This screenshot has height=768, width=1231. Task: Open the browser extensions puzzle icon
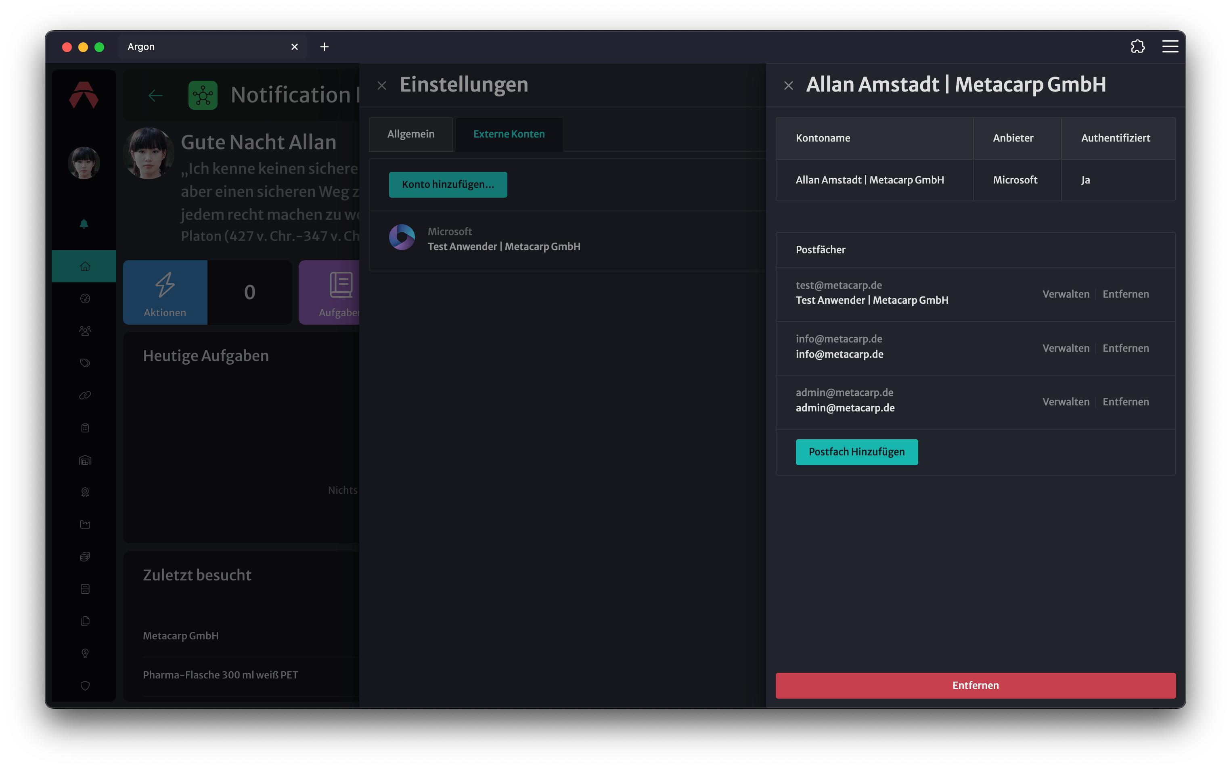(1137, 47)
